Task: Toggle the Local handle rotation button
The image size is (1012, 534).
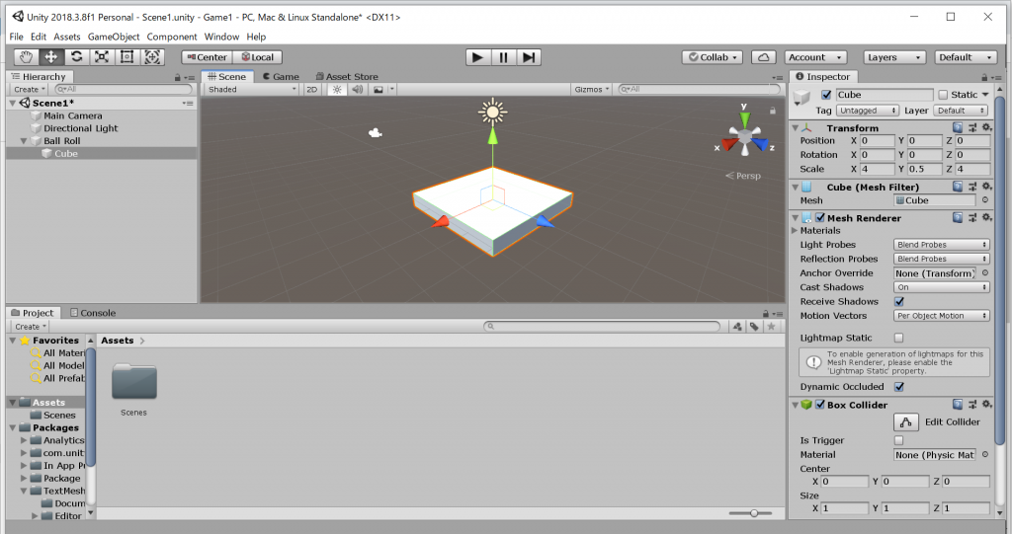Action: [x=258, y=57]
